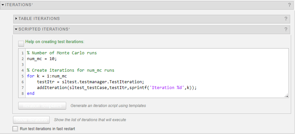Viewport: 295px width, 134px height.
Task: Collapse the SCRIPTED ITERATIONS section
Action: (x=16, y=29)
